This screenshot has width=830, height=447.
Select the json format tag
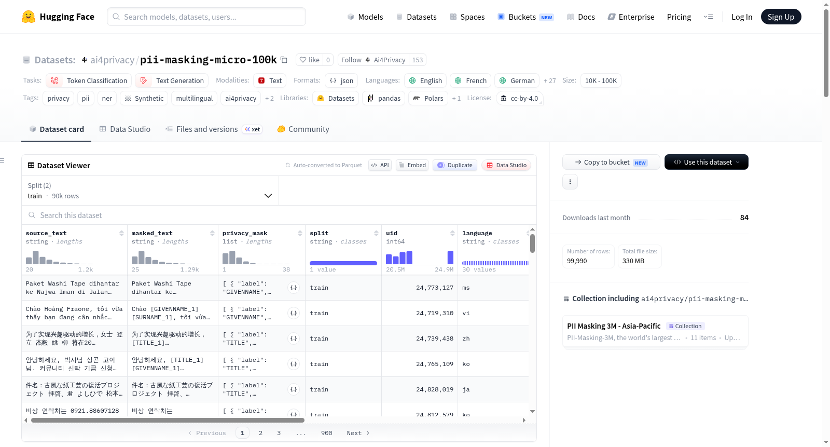(x=341, y=80)
